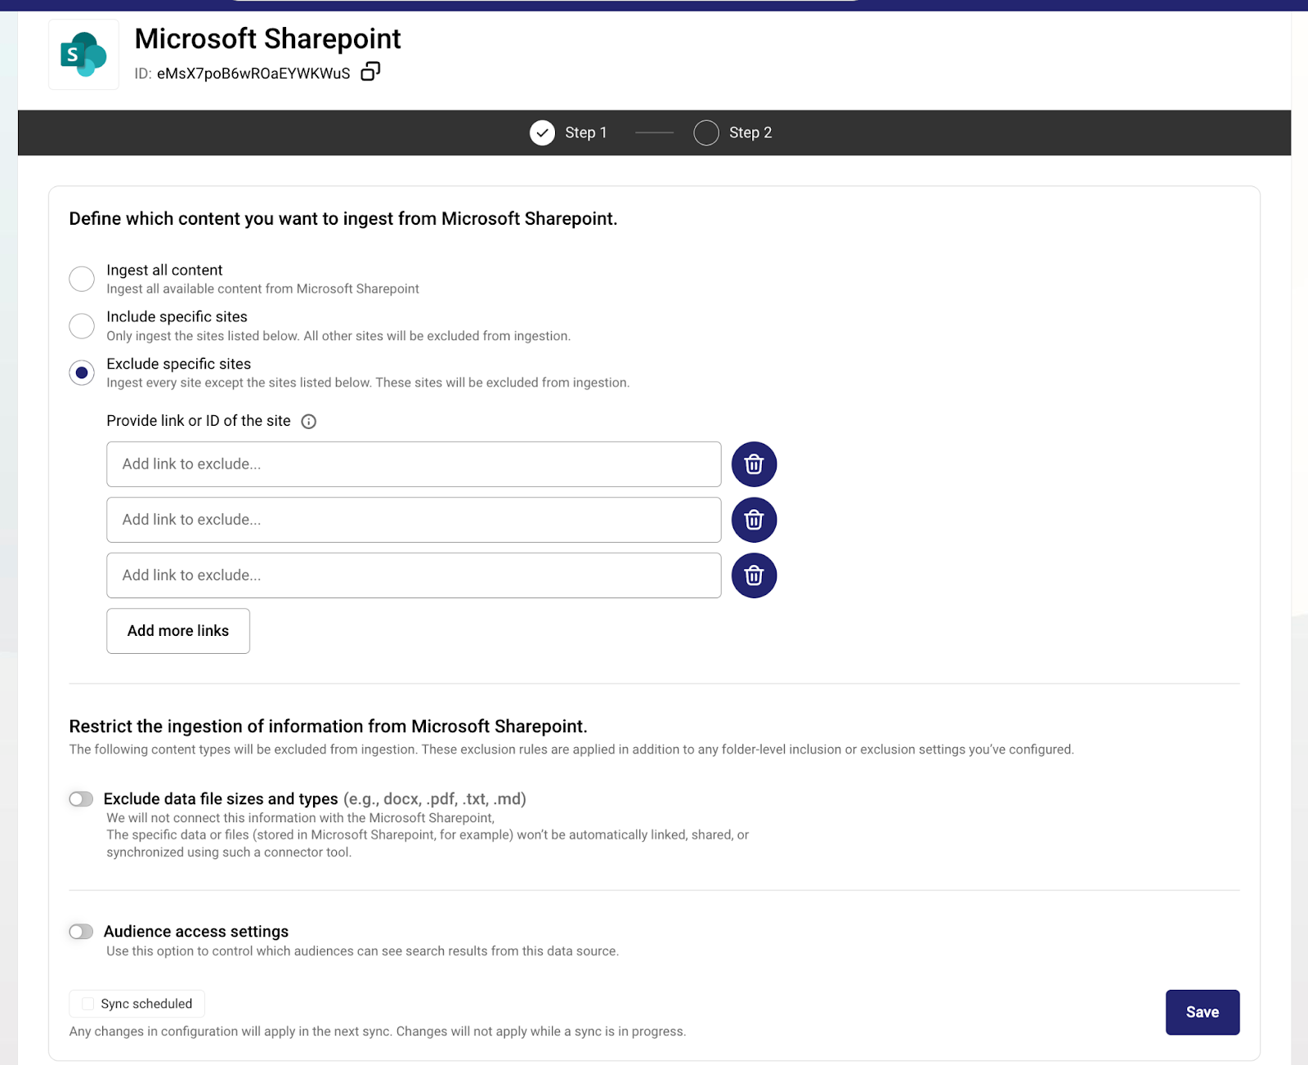Turn on Audience access settings toggle
Image resolution: width=1308 pixels, height=1065 pixels.
click(81, 932)
